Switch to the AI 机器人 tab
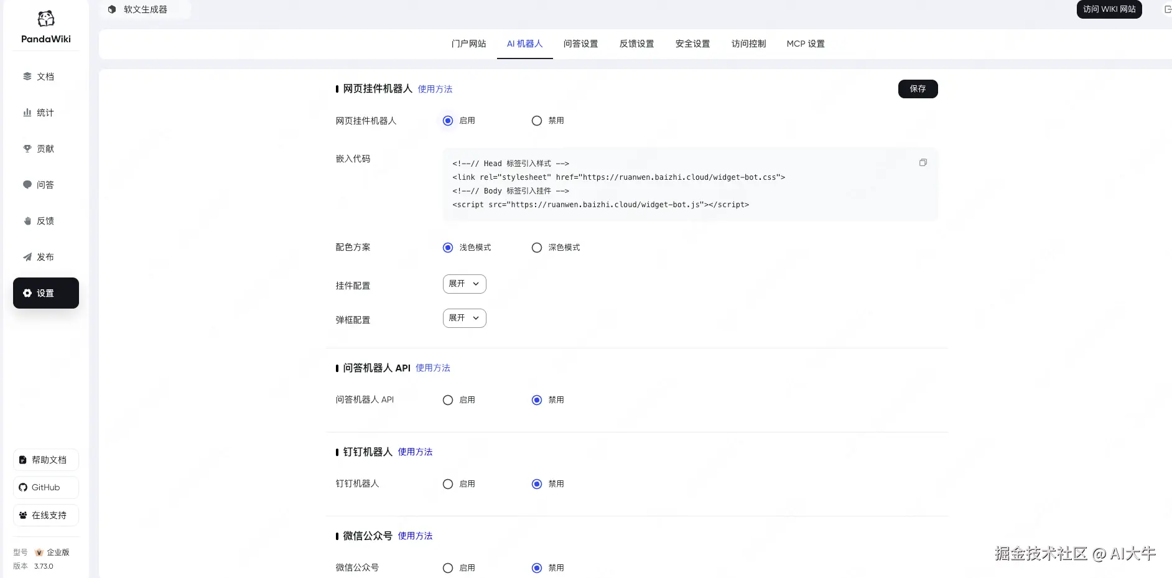Viewport: 1172px width, 578px height. tap(525, 44)
